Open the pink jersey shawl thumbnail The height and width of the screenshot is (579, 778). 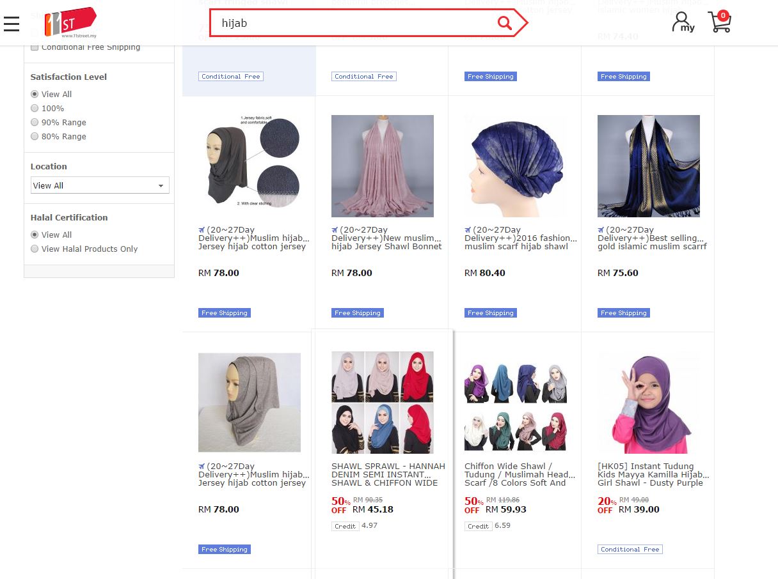pyautogui.click(x=382, y=166)
